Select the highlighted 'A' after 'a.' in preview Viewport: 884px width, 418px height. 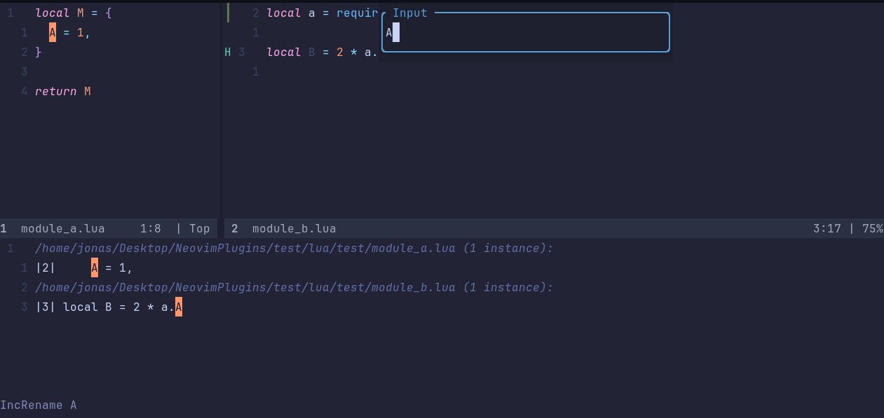[177, 307]
